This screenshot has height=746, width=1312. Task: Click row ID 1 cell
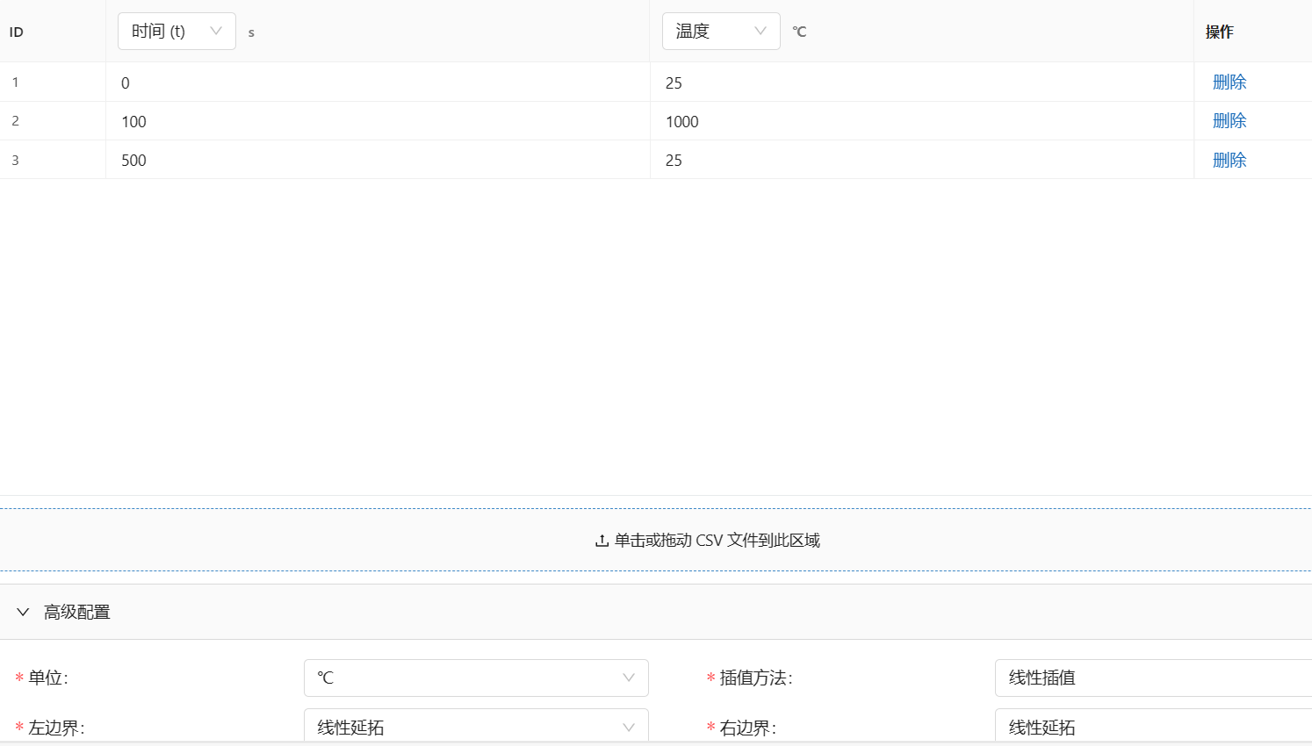[53, 82]
